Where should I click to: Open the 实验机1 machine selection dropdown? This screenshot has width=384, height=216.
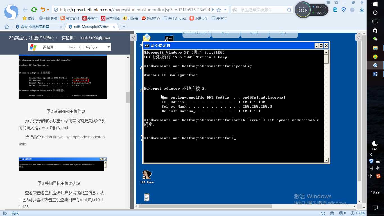click(x=69, y=47)
